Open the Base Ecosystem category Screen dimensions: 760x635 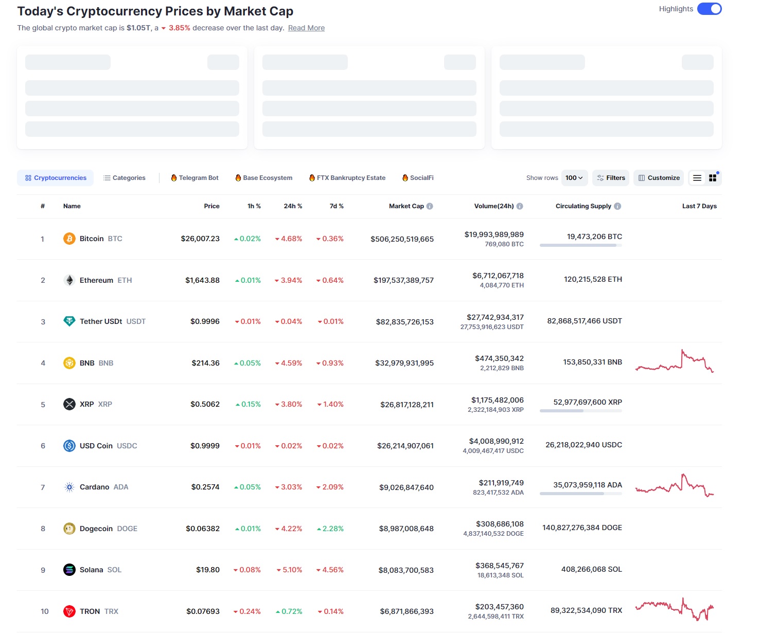click(264, 178)
